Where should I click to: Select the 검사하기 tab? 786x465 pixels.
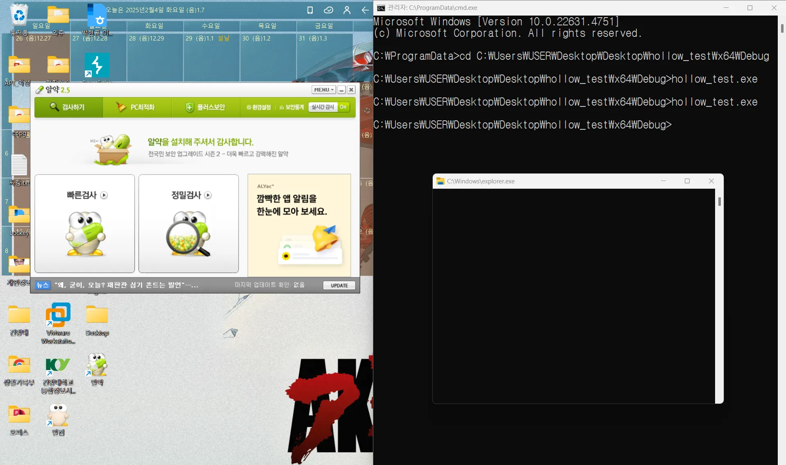point(68,107)
